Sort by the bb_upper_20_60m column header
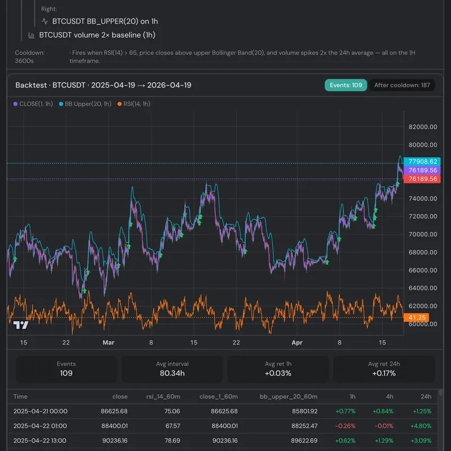 [x=289, y=396]
